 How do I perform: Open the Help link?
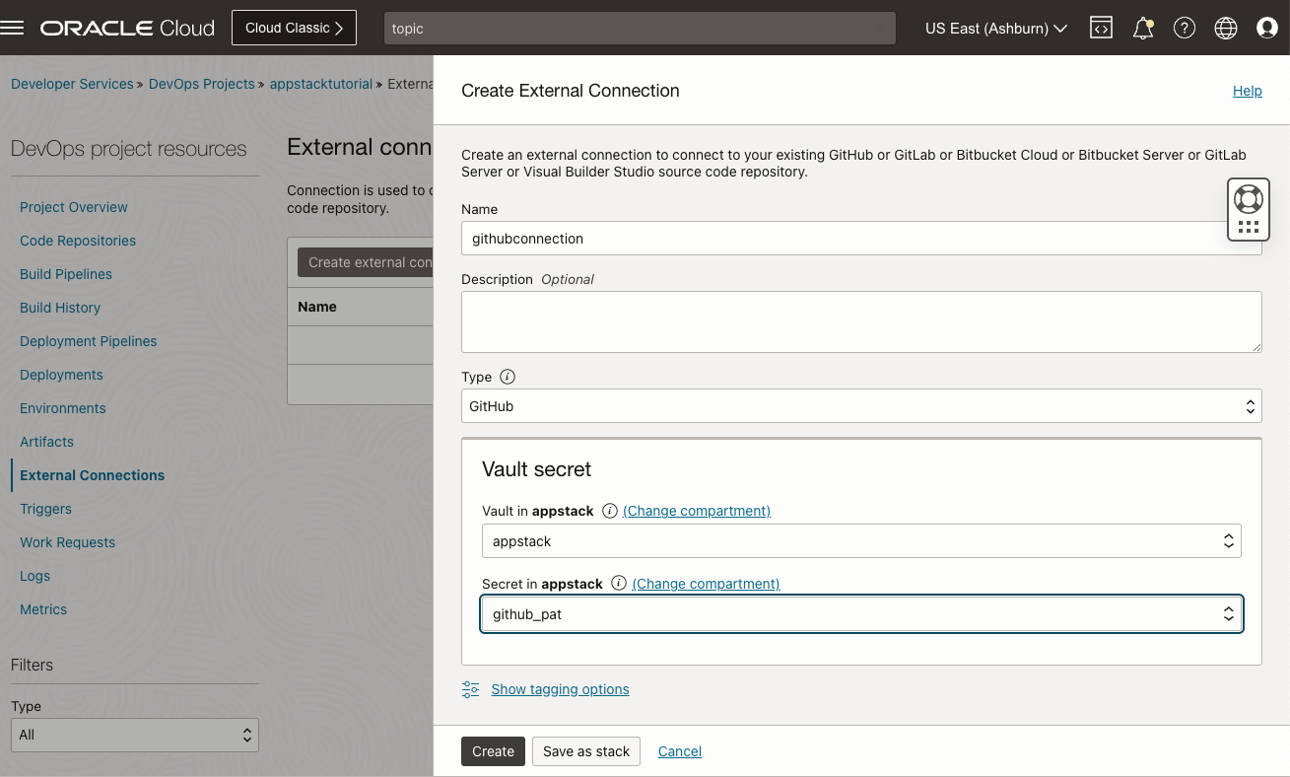tap(1247, 91)
